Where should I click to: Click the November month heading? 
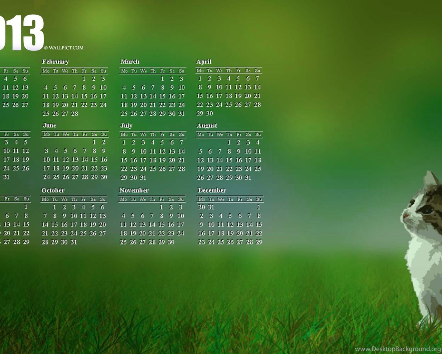pos(134,190)
